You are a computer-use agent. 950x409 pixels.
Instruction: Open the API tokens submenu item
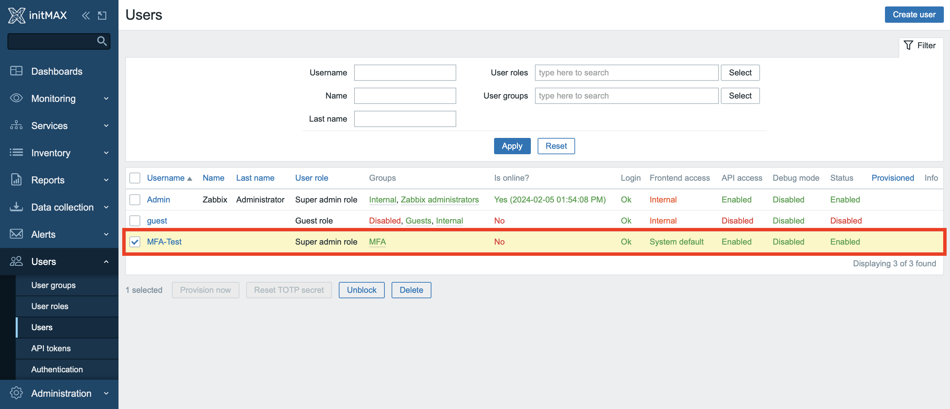point(51,348)
